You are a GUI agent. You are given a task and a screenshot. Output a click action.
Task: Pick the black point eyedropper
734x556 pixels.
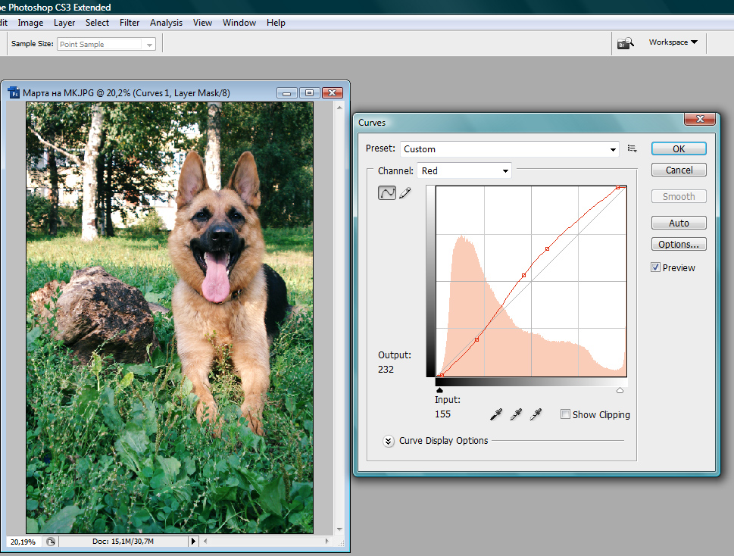(495, 414)
